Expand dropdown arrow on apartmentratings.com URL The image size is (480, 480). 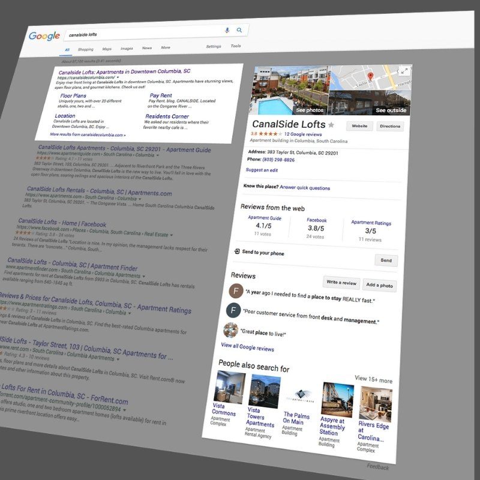pos(130,313)
